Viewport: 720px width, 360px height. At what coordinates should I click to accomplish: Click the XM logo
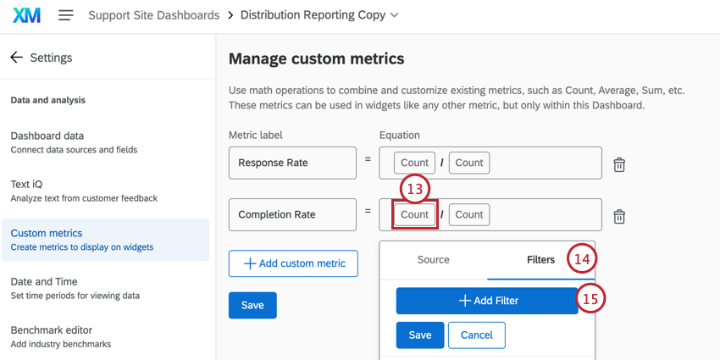point(26,15)
